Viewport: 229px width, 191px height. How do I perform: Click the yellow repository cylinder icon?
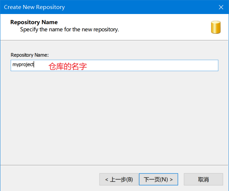coord(216,27)
